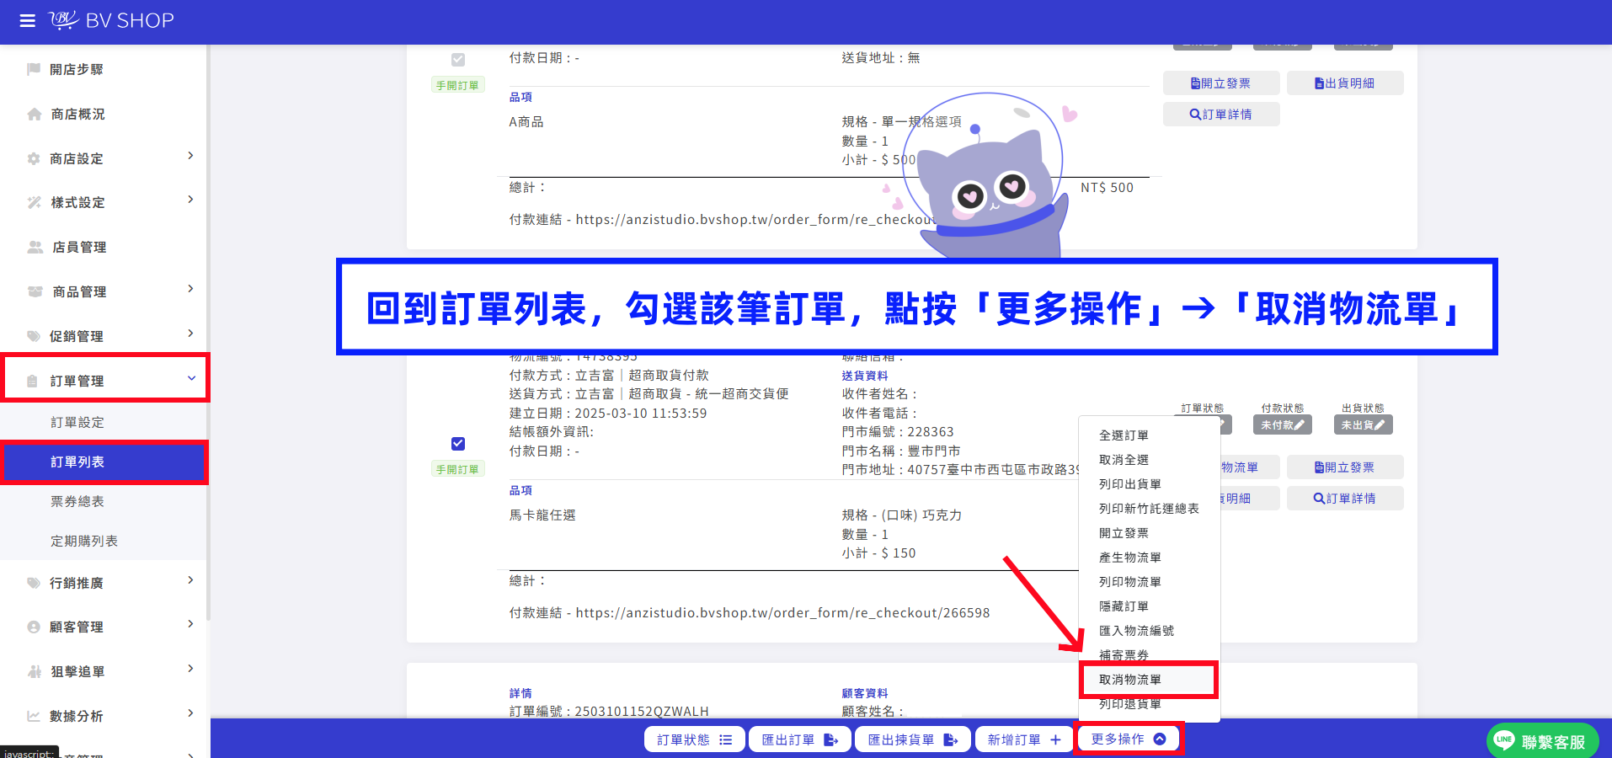This screenshot has width=1612, height=758.
Task: Click the 促銷管理 tag icon
Action: click(x=34, y=336)
